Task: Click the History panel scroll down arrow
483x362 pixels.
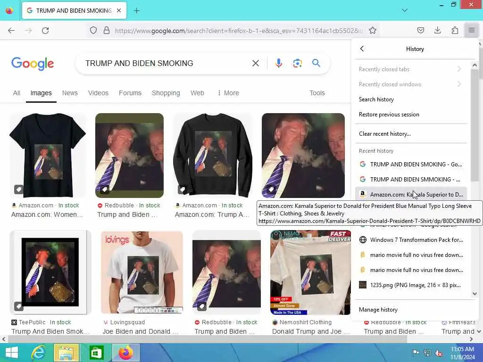Action: pos(475,294)
